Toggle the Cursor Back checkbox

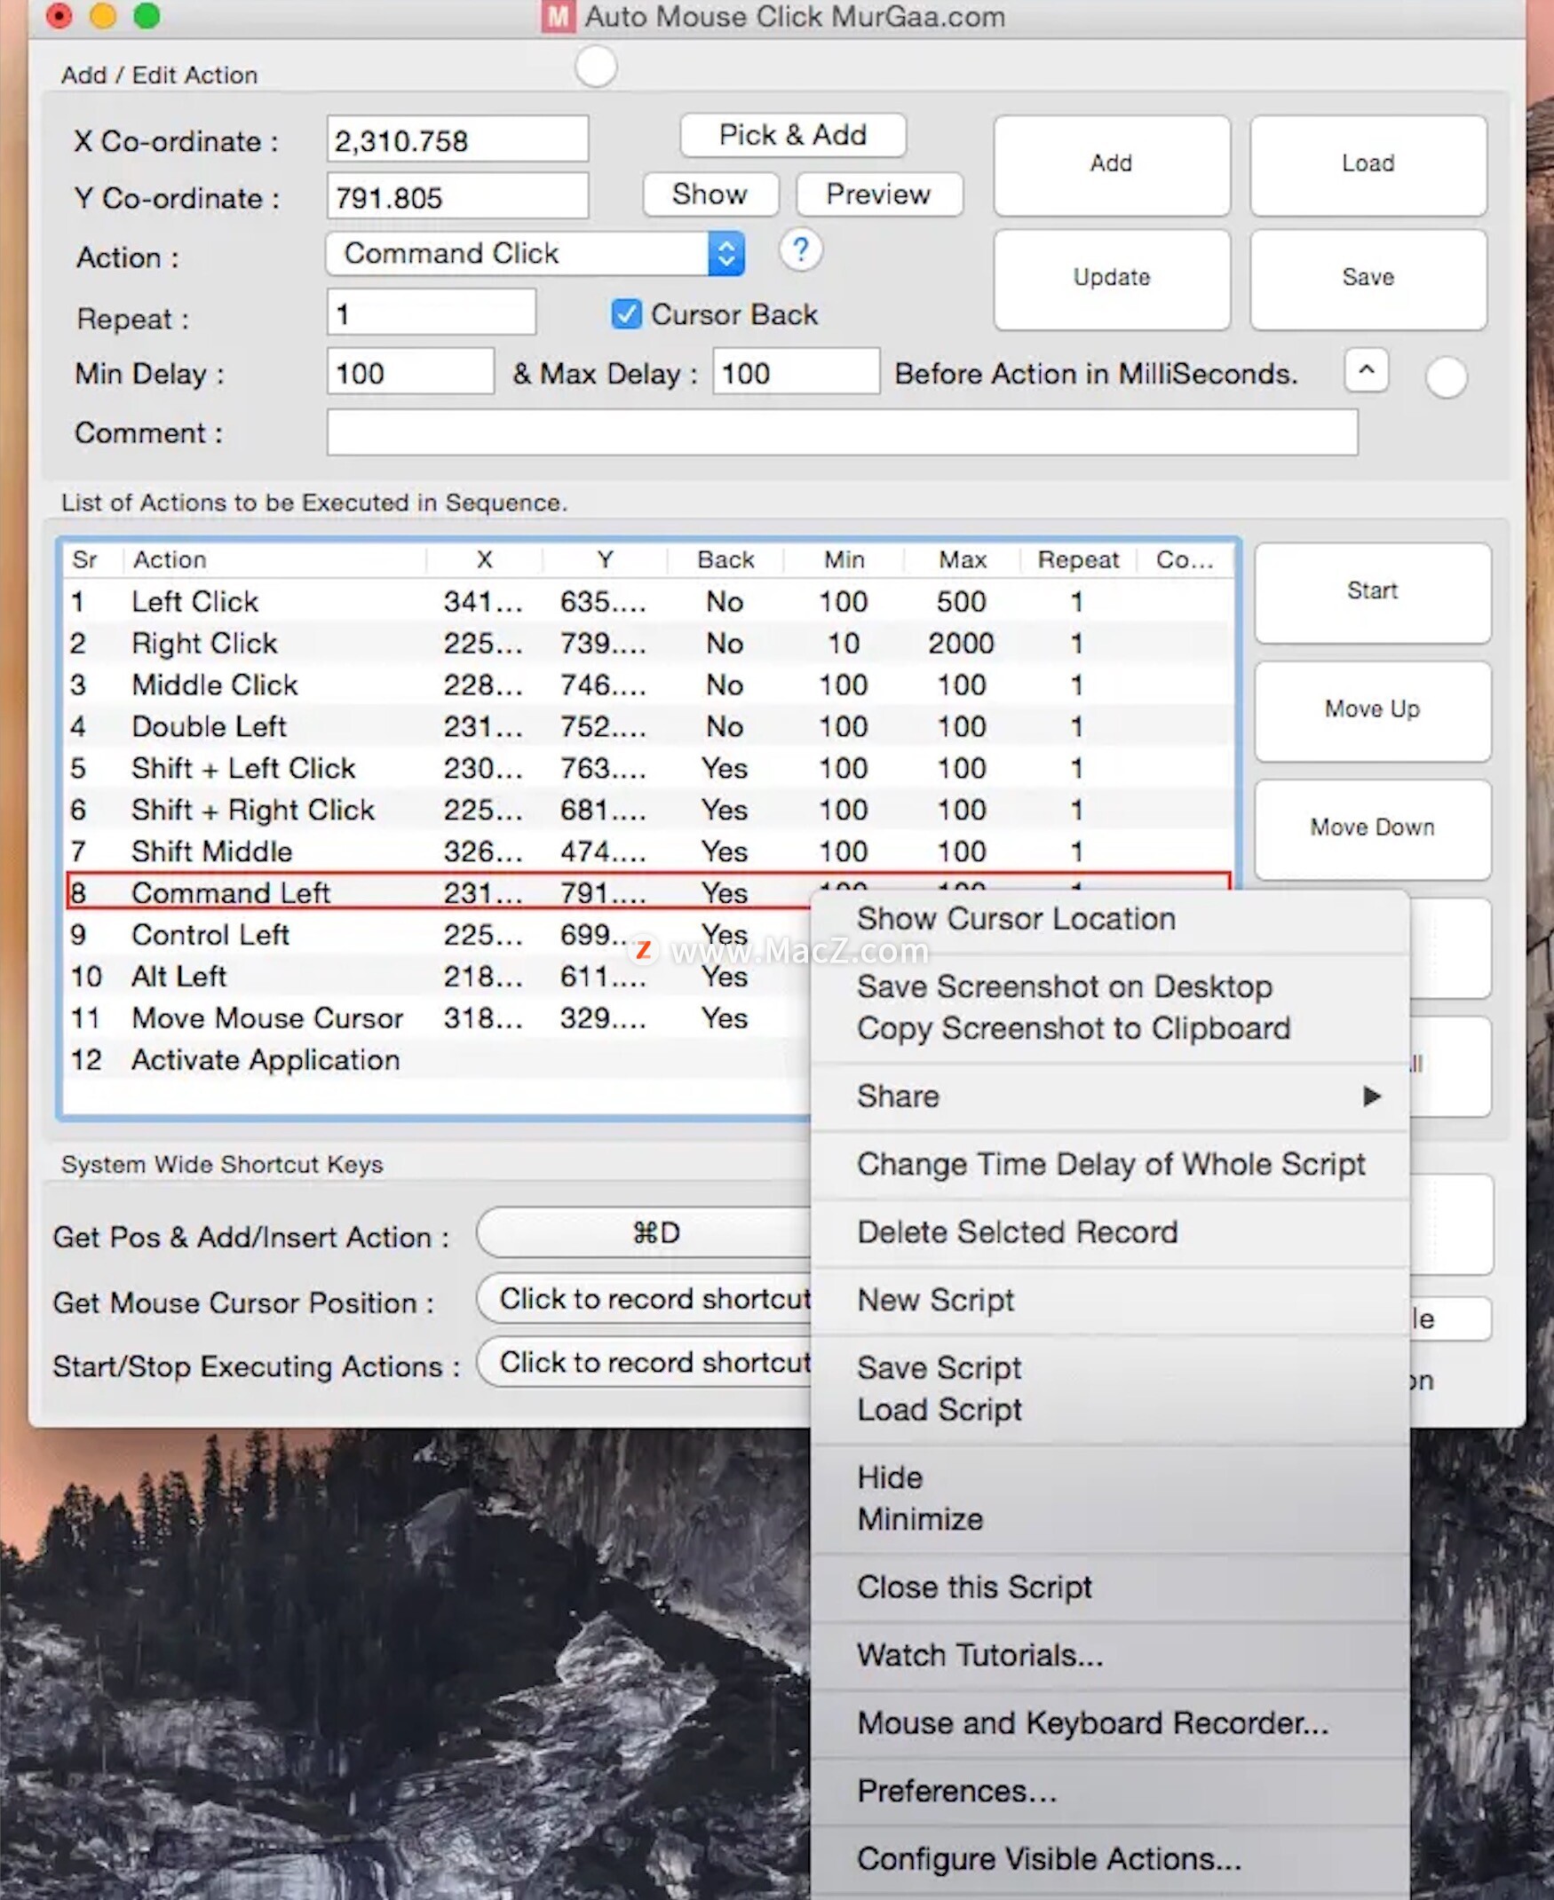[x=626, y=314]
